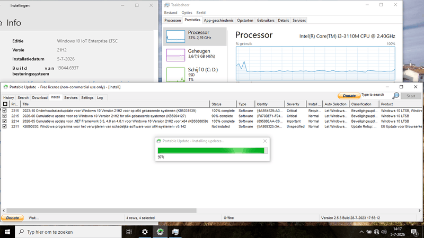Click the Donate button next to search
The height and width of the screenshot is (238, 424).
point(349,96)
